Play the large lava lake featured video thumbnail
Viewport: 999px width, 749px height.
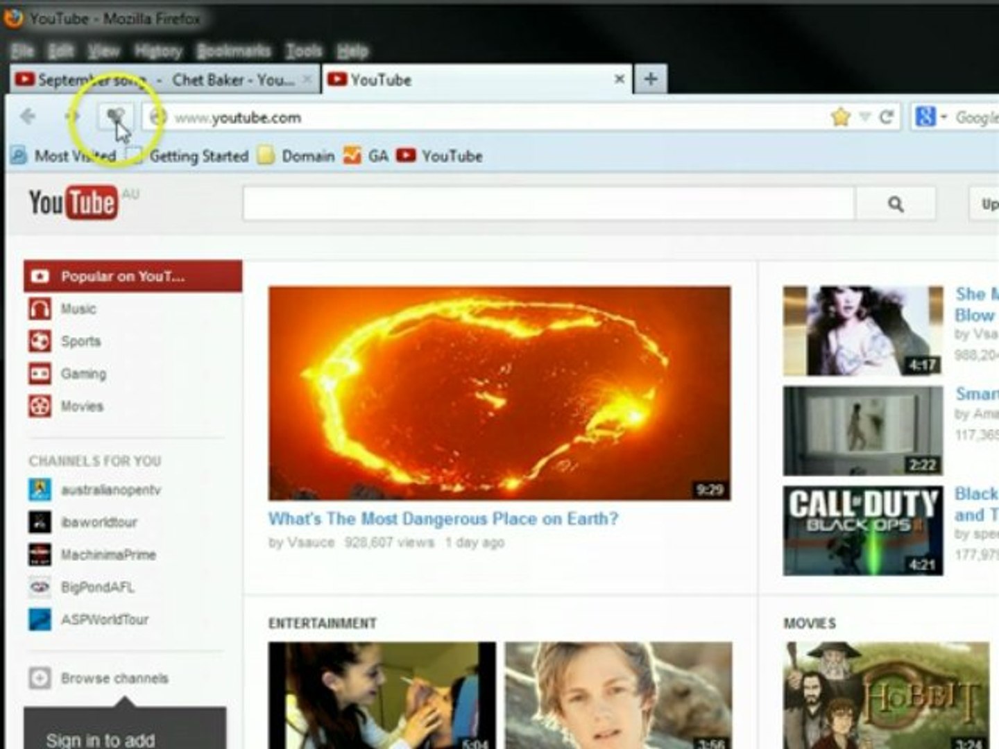click(499, 393)
